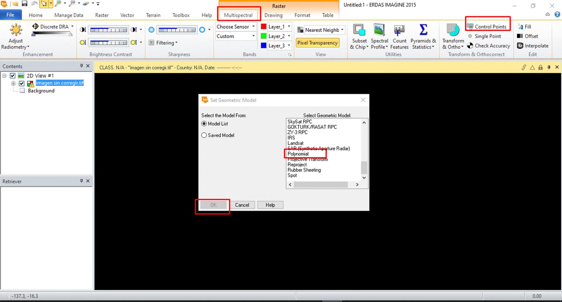This screenshot has height=302, width=562.
Task: Decrease sharpness using the left blue circle
Action: (151, 30)
